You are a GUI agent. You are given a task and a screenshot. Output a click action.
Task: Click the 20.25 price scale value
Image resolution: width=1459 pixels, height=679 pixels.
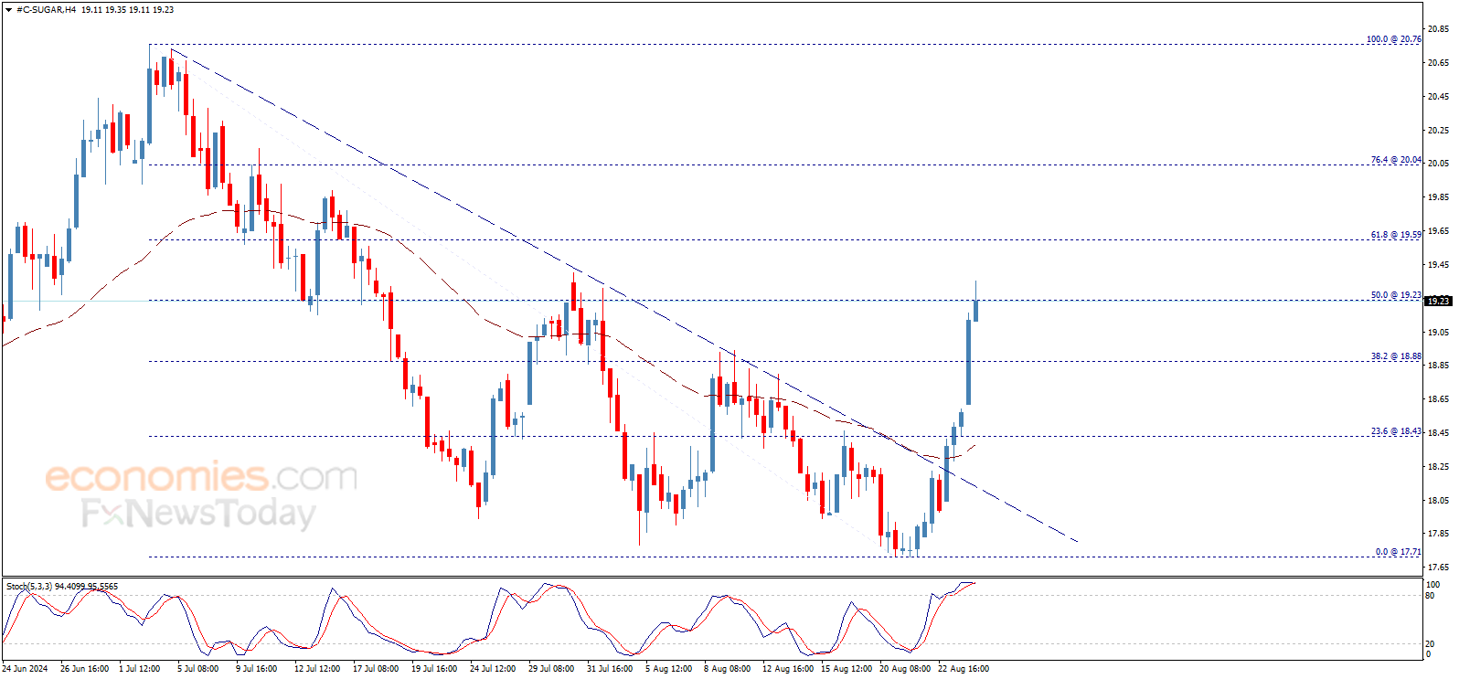coord(1438,130)
